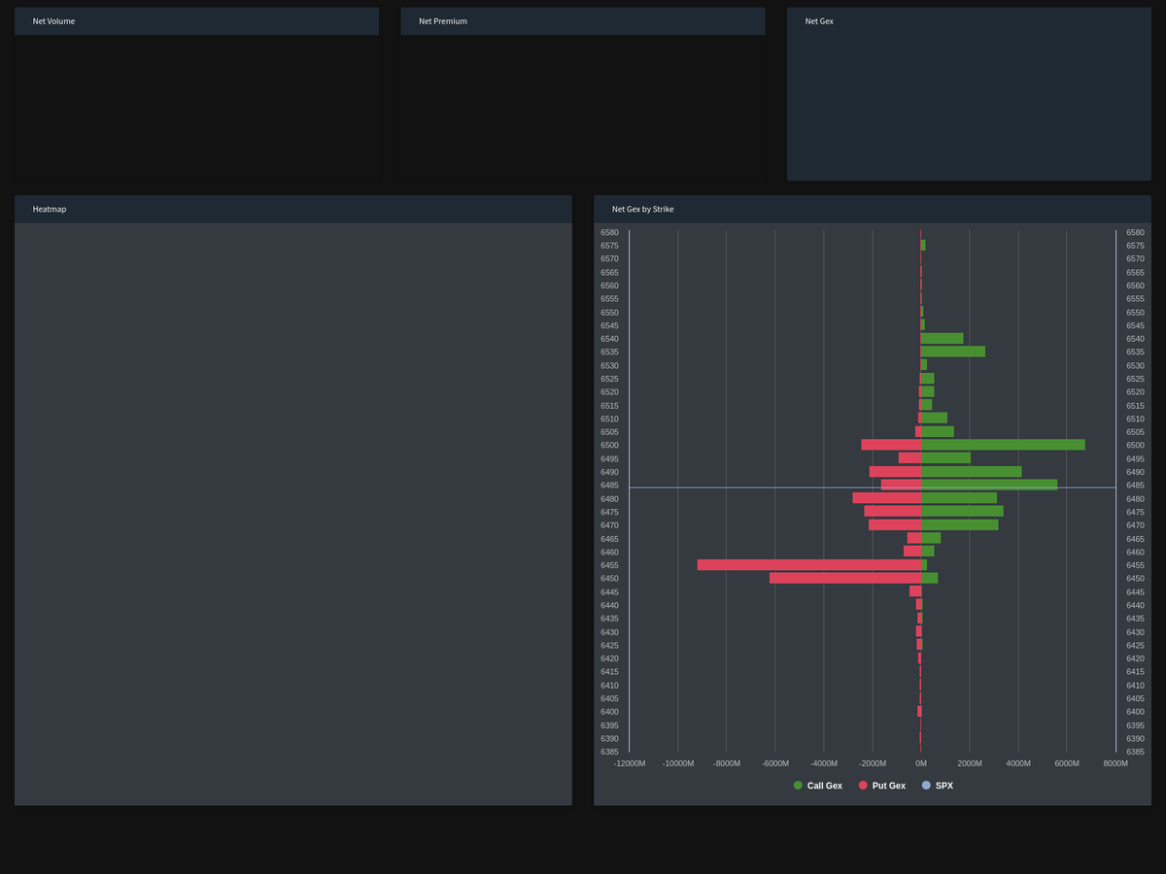Screen dimensions: 1166x874
Task: Select the Net Volume panel header
Action: (196, 21)
